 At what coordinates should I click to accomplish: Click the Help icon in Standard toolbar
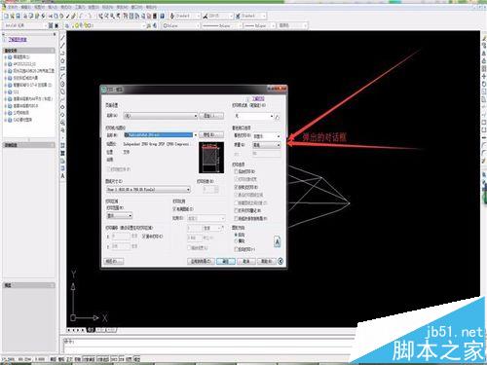tap(163, 16)
